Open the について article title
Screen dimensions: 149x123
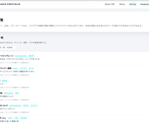click(x=4, y=106)
